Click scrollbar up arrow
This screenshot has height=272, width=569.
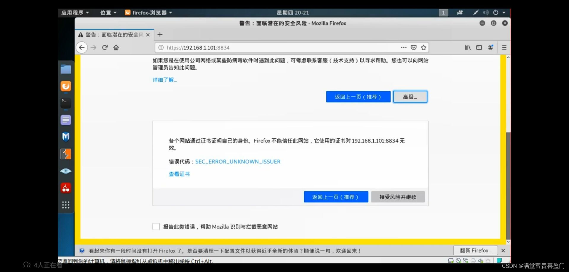[x=508, y=57]
